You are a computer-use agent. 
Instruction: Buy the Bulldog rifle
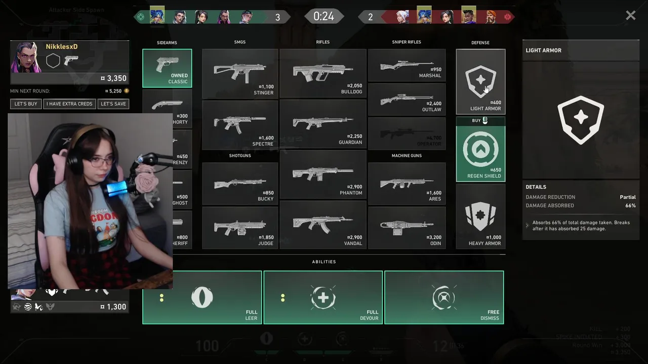point(323,73)
